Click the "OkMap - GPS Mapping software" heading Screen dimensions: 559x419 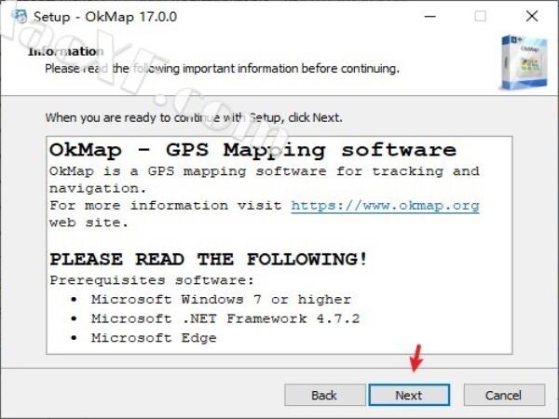[252, 150]
